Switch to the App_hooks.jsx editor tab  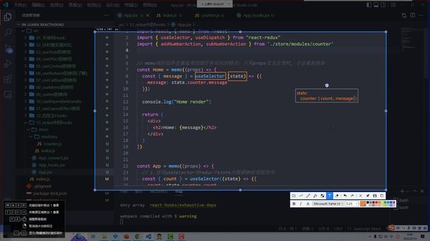tap(255, 15)
